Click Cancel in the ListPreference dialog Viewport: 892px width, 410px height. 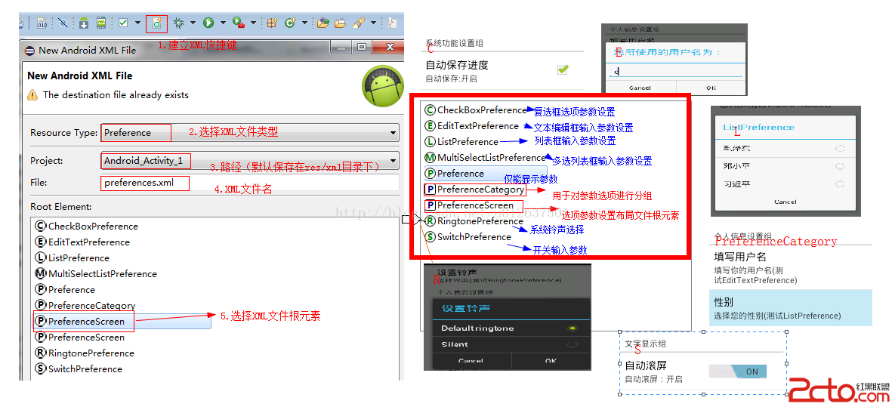coord(785,202)
